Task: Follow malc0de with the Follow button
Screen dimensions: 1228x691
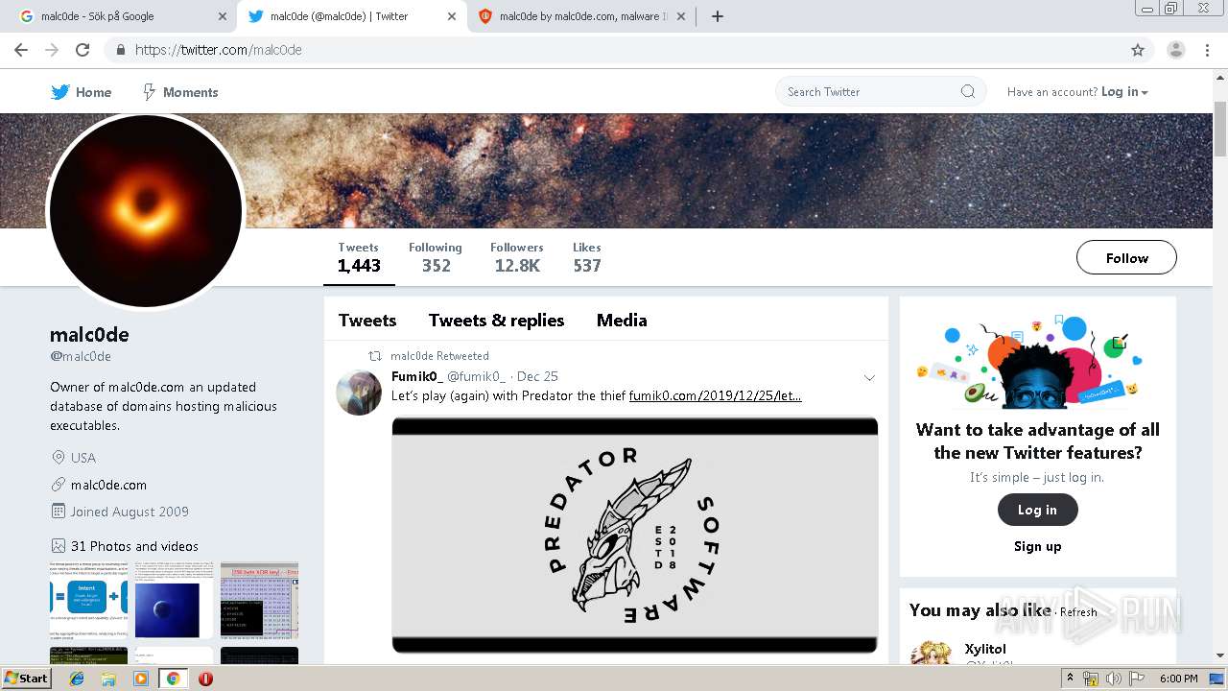Action: [1126, 258]
